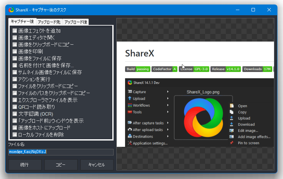Click the Build passing badge

point(138,69)
